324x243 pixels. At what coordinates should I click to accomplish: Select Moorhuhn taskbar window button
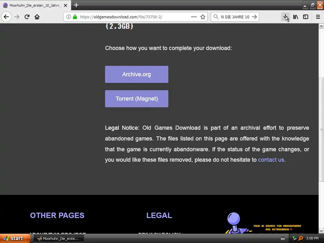pos(59,239)
